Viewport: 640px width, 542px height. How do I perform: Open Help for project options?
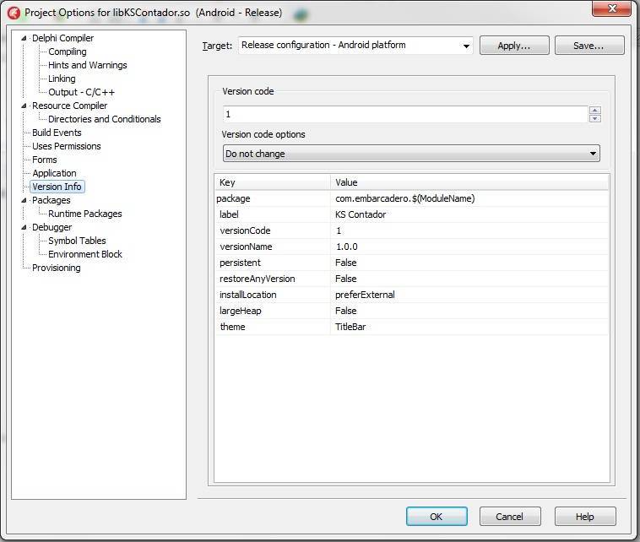[x=584, y=516]
